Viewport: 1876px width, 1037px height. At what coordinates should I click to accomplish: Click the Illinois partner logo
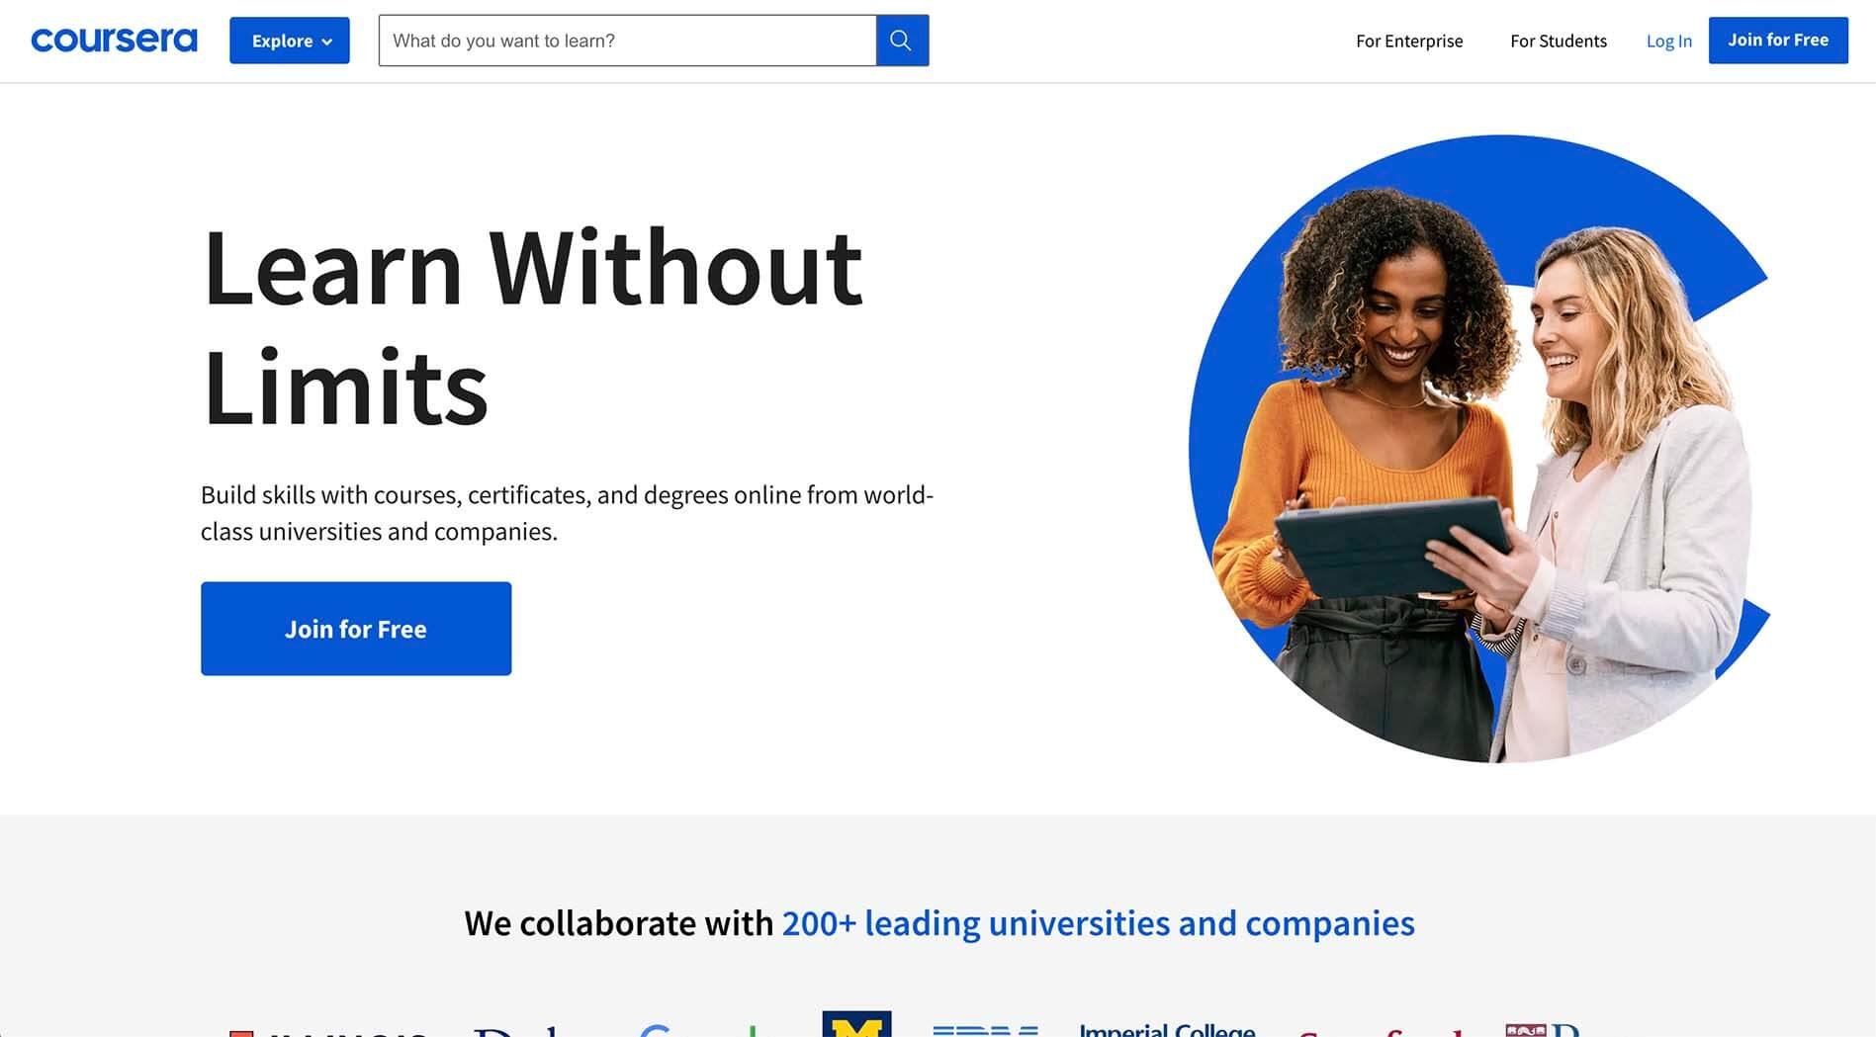(x=327, y=1033)
